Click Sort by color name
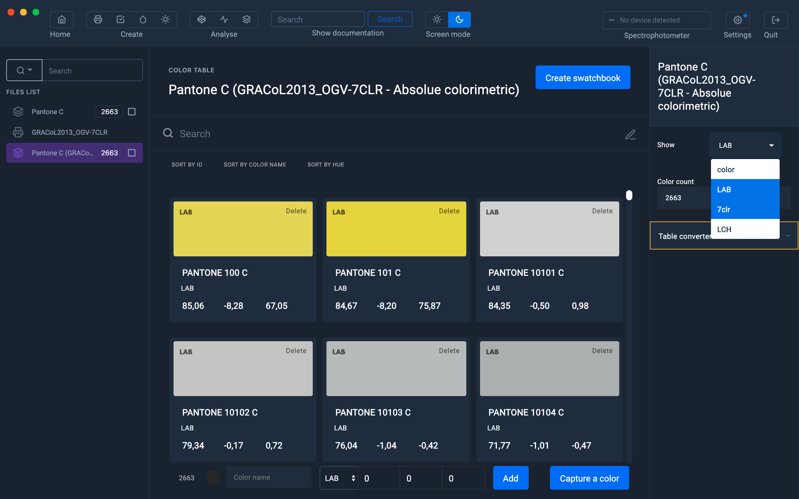This screenshot has height=499, width=799. [255, 165]
